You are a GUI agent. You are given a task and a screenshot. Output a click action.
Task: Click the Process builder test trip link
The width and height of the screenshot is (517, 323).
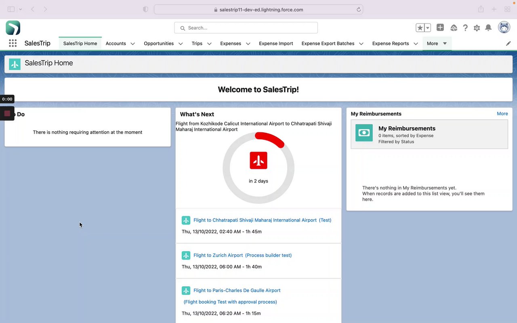[268, 255]
